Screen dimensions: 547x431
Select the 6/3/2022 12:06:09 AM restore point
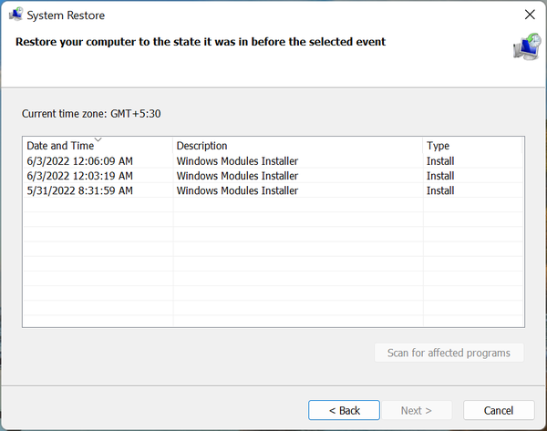tap(80, 161)
